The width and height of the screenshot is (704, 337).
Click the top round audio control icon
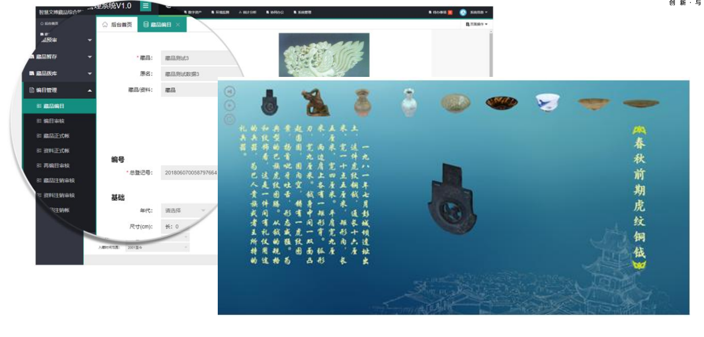pos(230,92)
